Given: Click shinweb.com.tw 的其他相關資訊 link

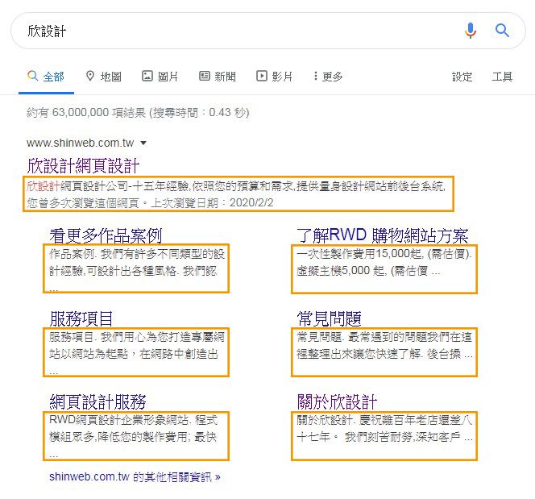Looking at the screenshot, I should 135,476.
